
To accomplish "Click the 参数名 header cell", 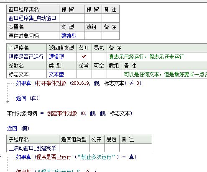I will [26, 65].
